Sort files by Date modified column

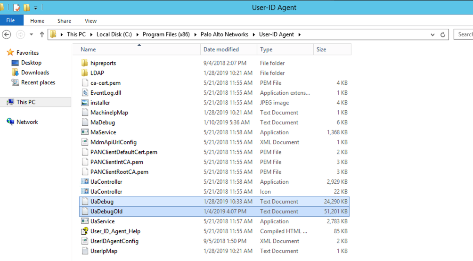click(x=221, y=49)
